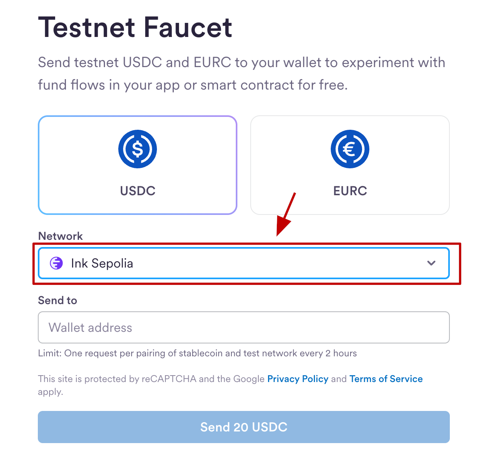Open the Network dropdown showing Ink Sepolia
Viewport: 478px width, 468px height.
point(243,263)
